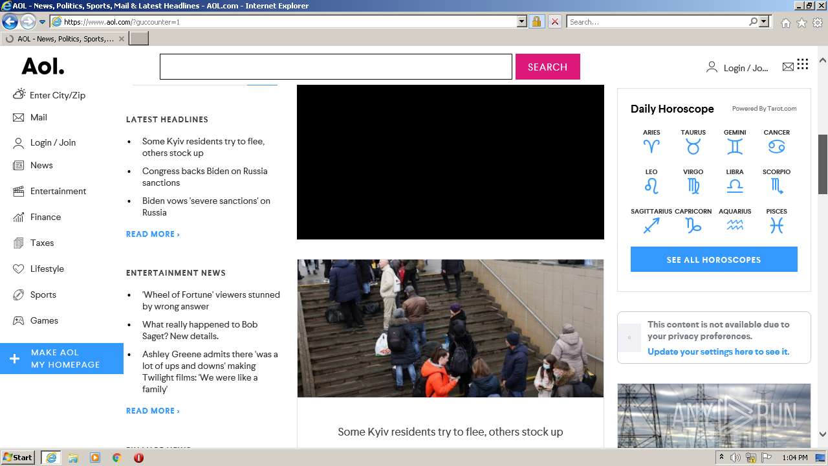Click the Aol. logo

tap(43, 66)
